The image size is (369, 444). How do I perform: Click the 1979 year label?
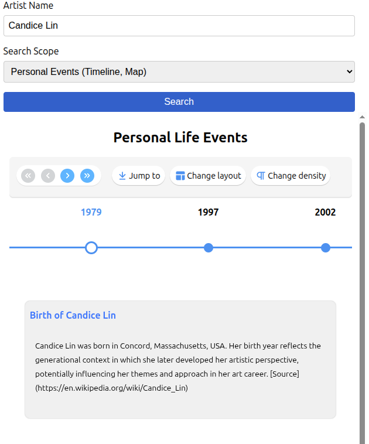pyautogui.click(x=91, y=212)
